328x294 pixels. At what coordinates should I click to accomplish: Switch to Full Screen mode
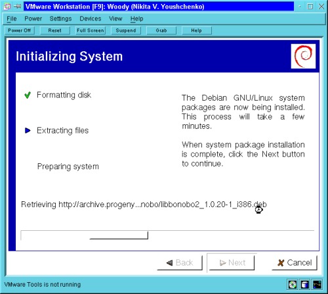[x=91, y=30]
